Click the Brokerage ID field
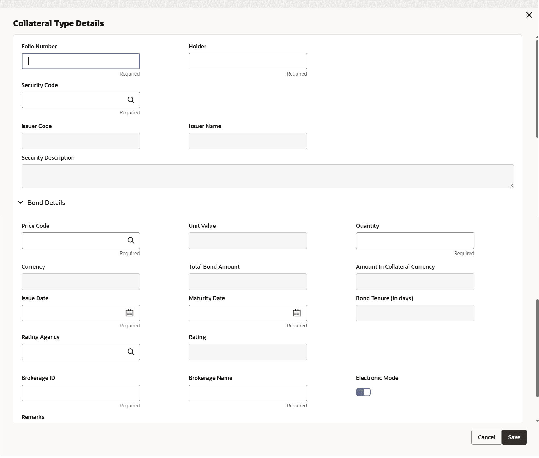The height and width of the screenshot is (458, 539). (x=80, y=393)
